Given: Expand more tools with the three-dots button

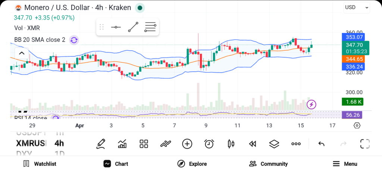Looking at the screenshot, I should 296,144.
